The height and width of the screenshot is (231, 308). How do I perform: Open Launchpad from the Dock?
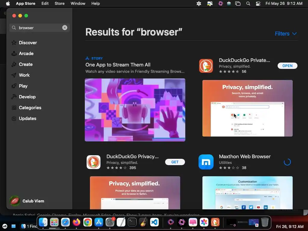tap(54, 222)
